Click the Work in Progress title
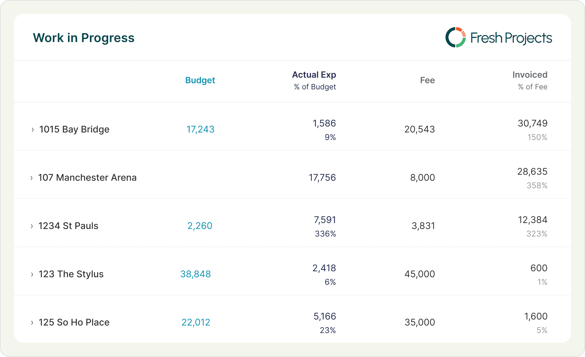 point(83,38)
